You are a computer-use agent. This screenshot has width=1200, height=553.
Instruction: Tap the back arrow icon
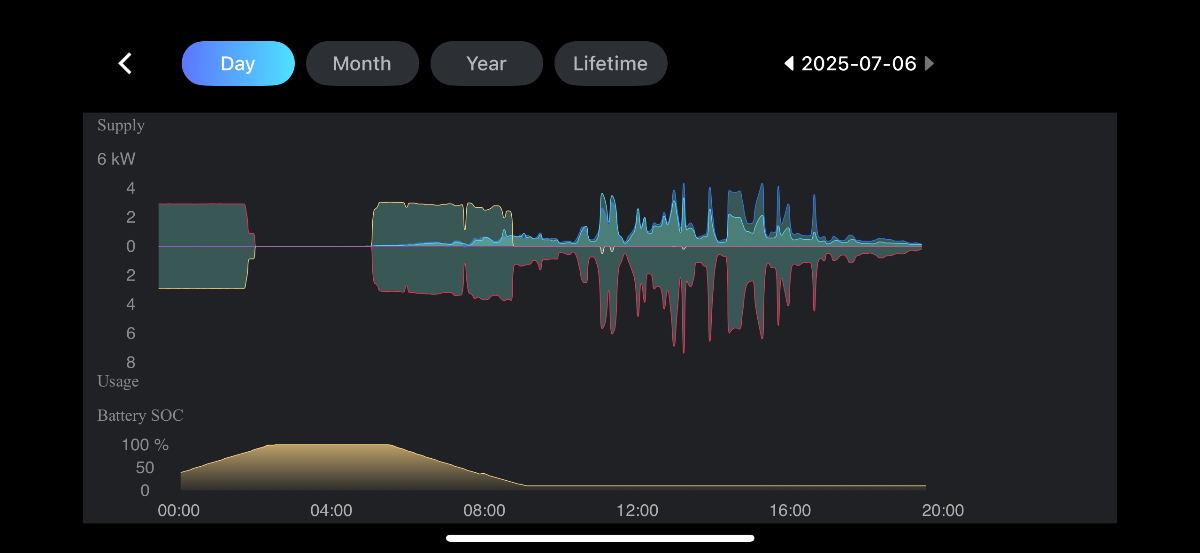(125, 63)
